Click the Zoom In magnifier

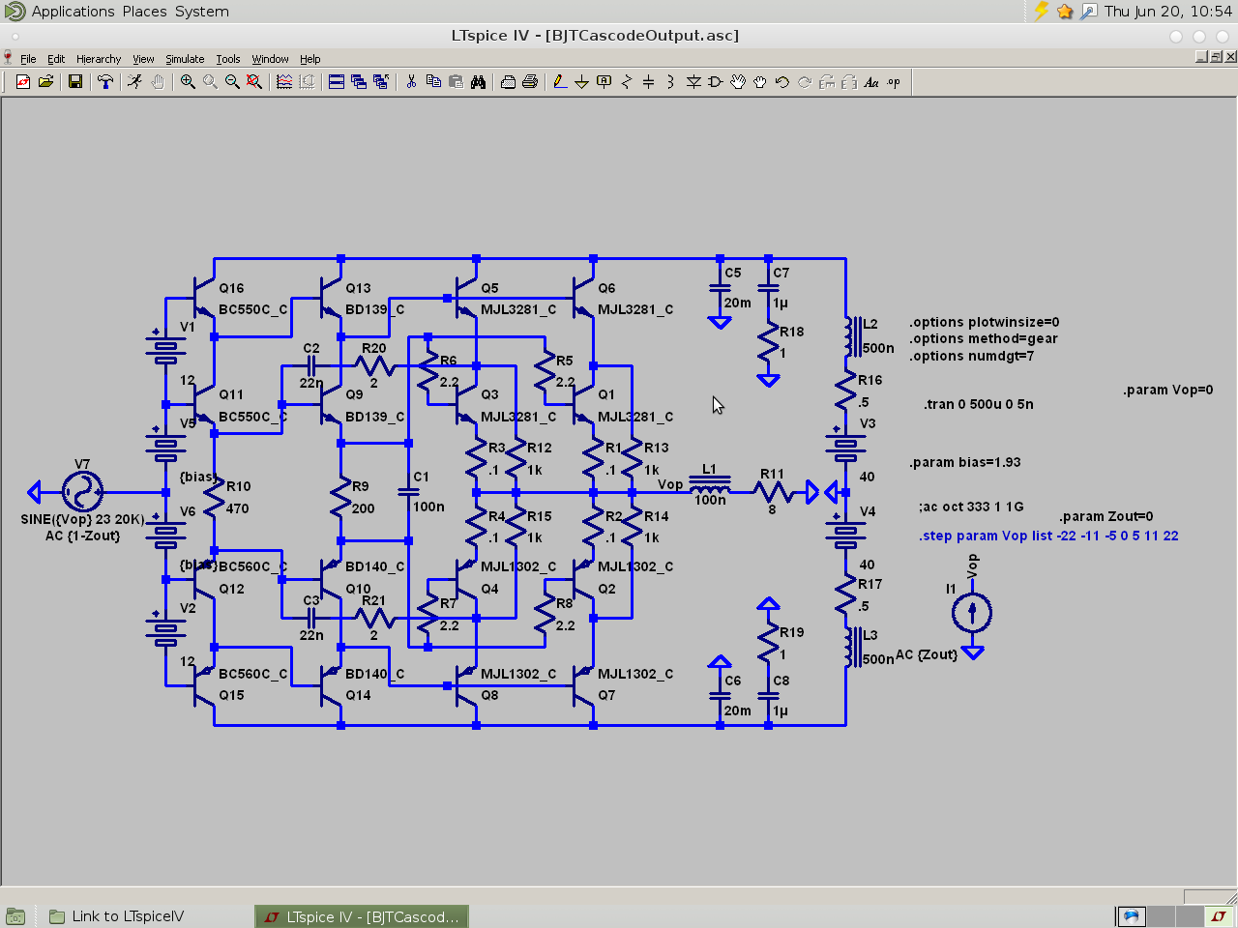[188, 82]
